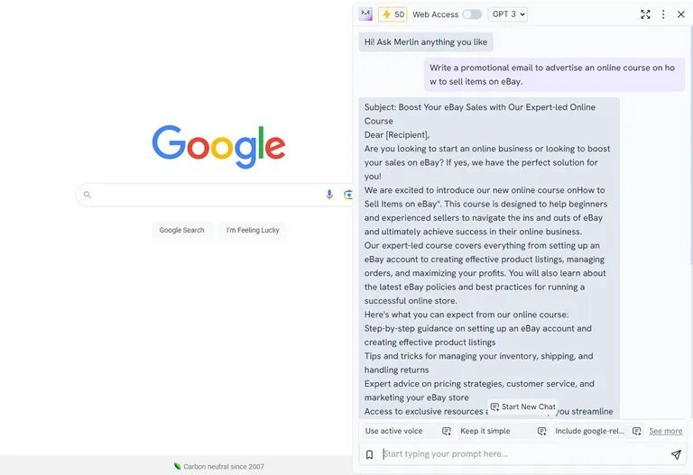Click the Merlin logo icon
This screenshot has height=475, width=693.
365,14
